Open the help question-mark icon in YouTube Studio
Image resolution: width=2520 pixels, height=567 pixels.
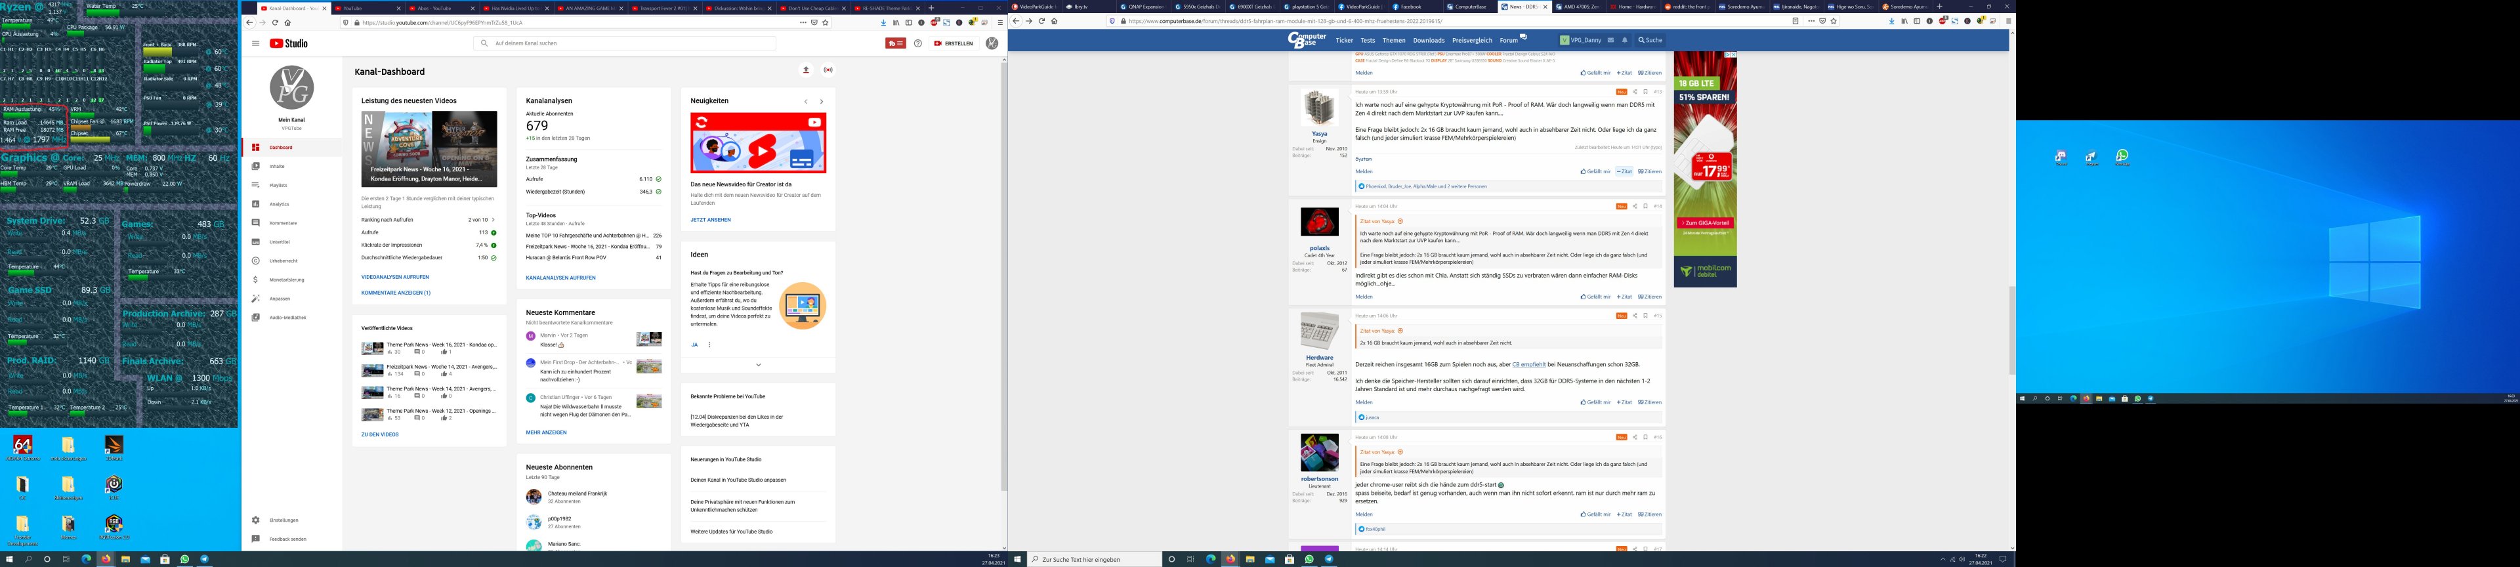(917, 43)
